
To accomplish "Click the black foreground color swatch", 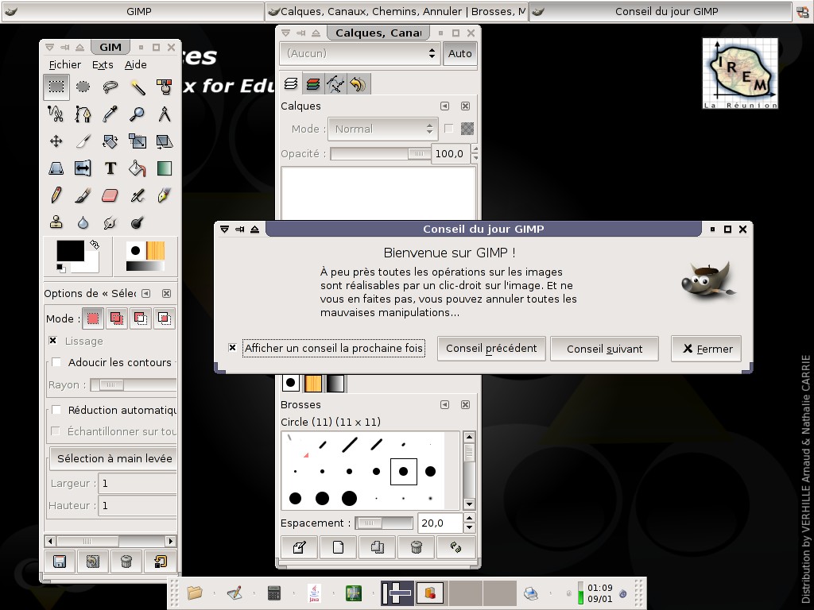I will click(70, 250).
